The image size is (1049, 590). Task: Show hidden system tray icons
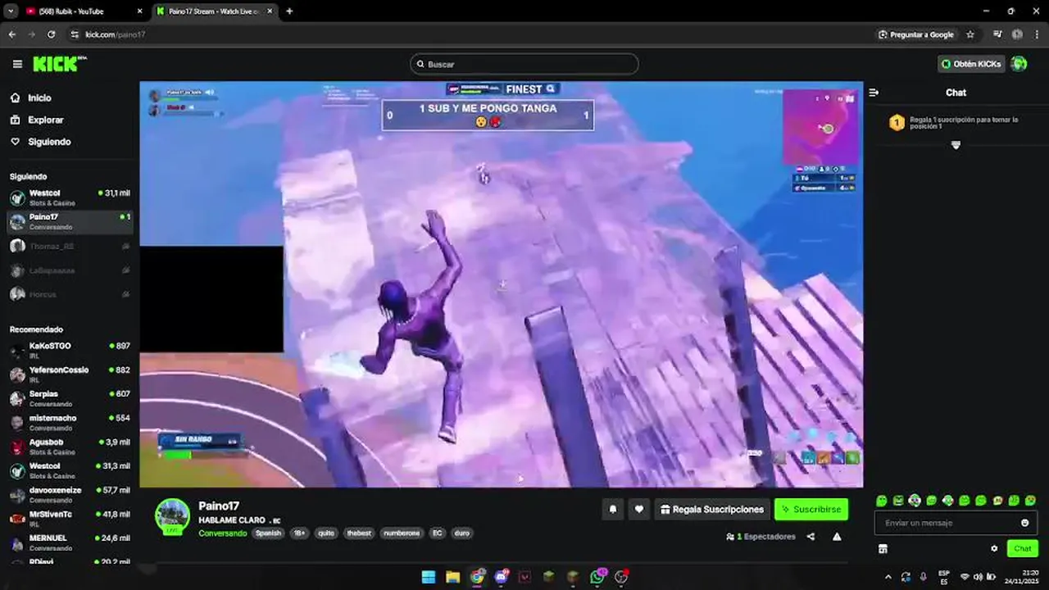click(888, 577)
